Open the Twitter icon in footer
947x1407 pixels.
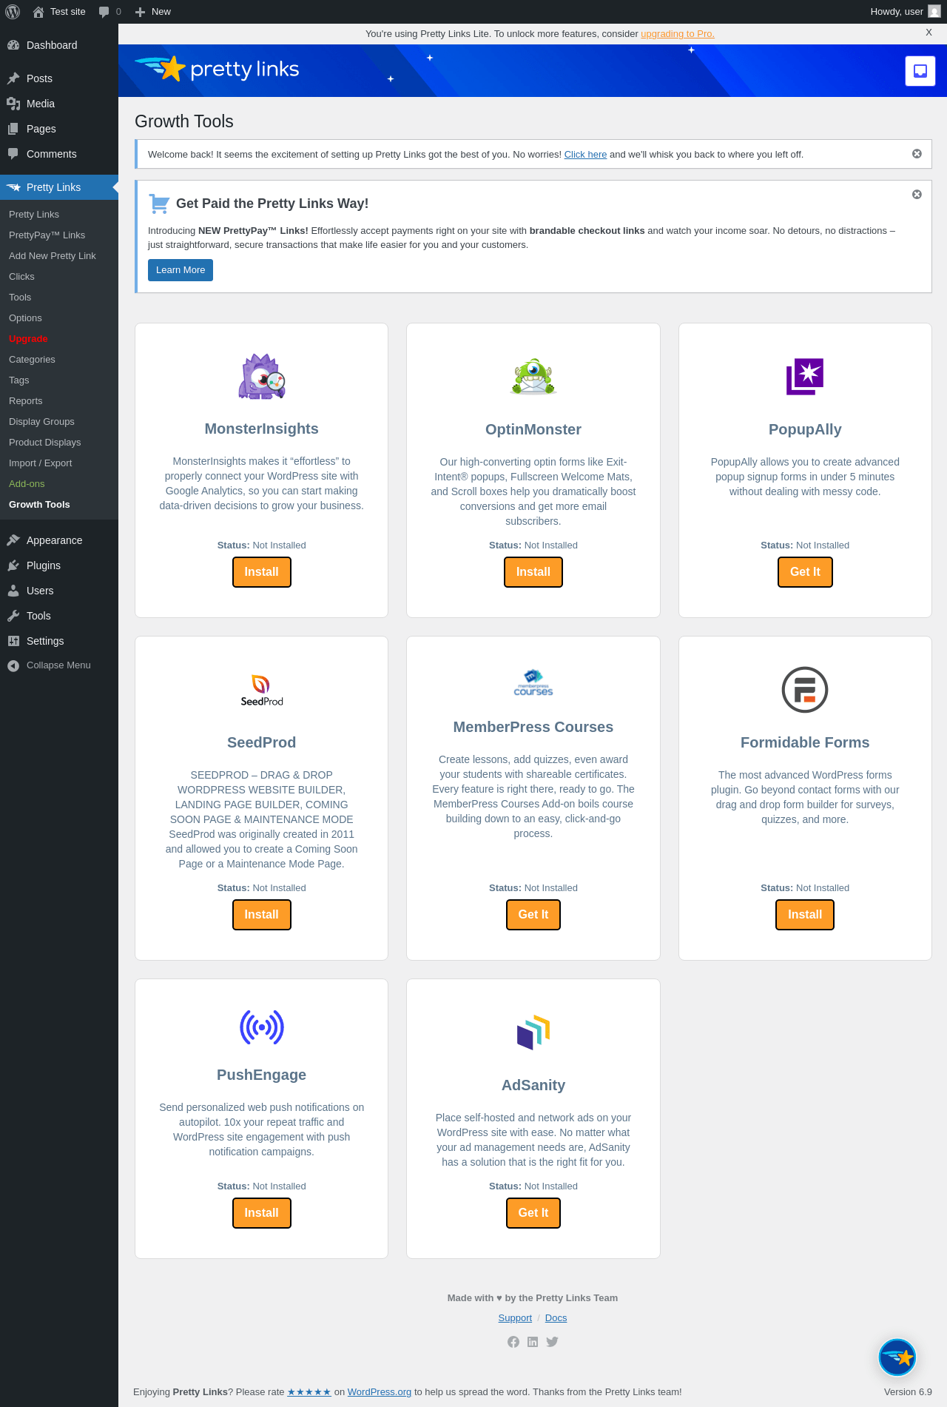click(552, 1342)
